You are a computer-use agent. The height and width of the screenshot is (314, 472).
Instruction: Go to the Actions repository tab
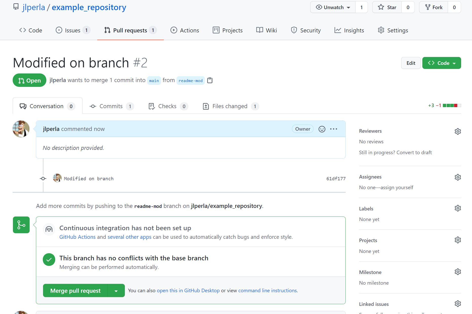pyautogui.click(x=185, y=30)
